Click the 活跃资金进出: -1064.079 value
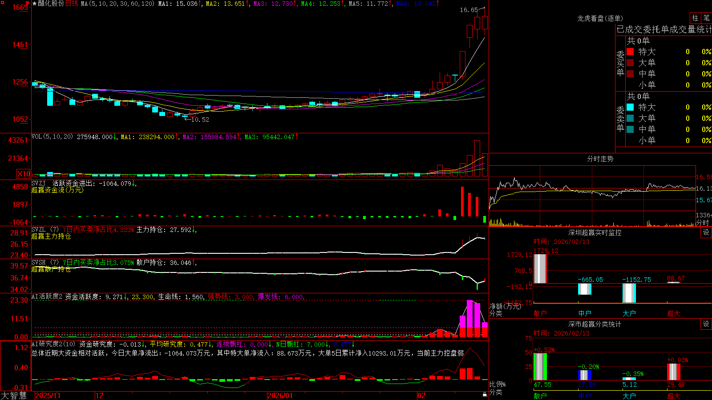Image resolution: width=712 pixels, height=400 pixels. click(93, 183)
